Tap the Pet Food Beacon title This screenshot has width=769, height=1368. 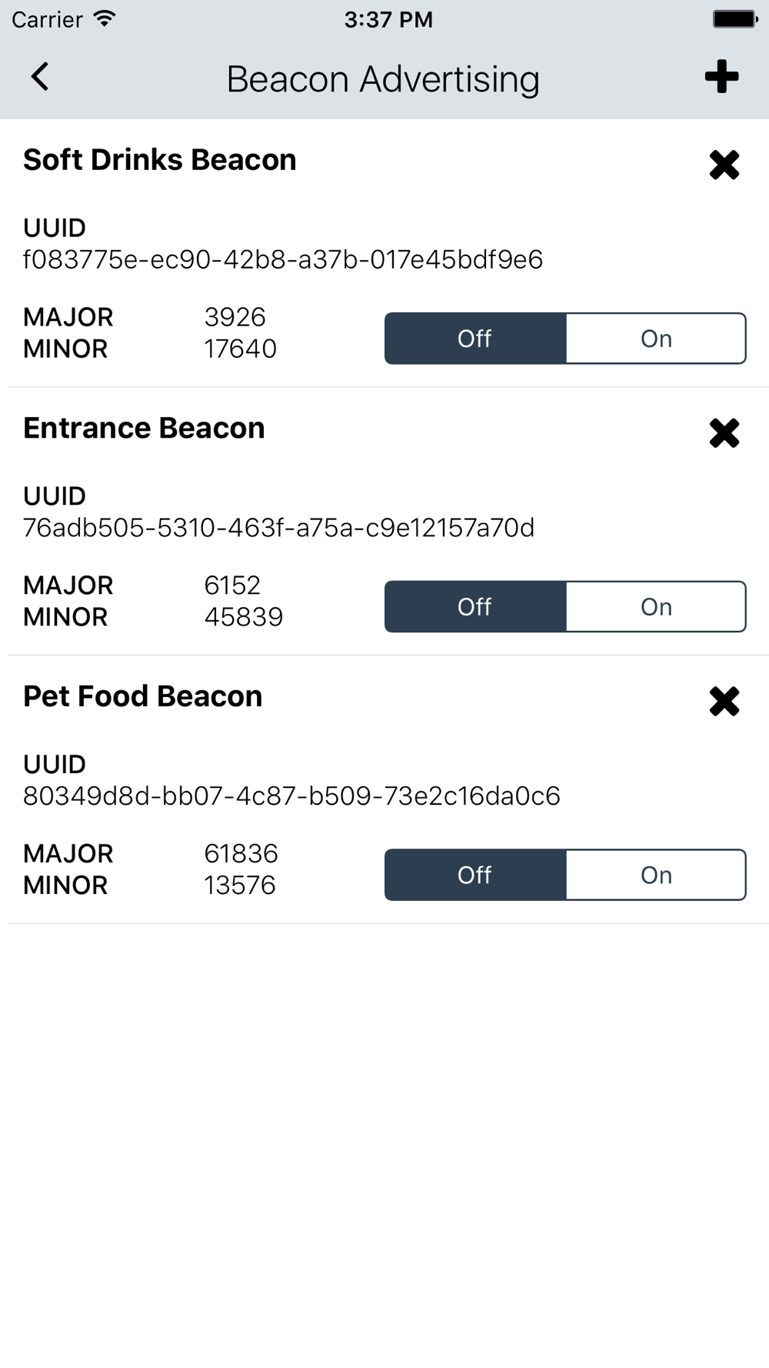[x=143, y=696]
